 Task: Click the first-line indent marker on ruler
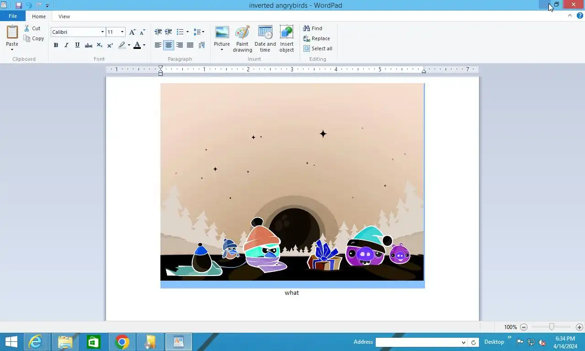[160, 68]
